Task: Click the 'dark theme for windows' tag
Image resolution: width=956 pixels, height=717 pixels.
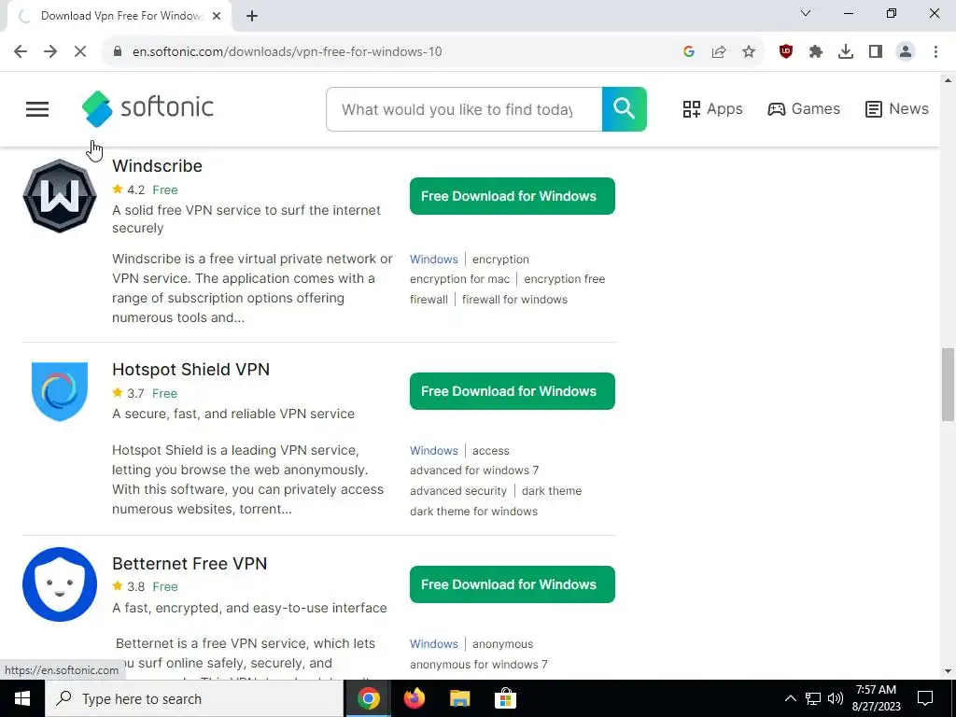Action: (x=473, y=511)
